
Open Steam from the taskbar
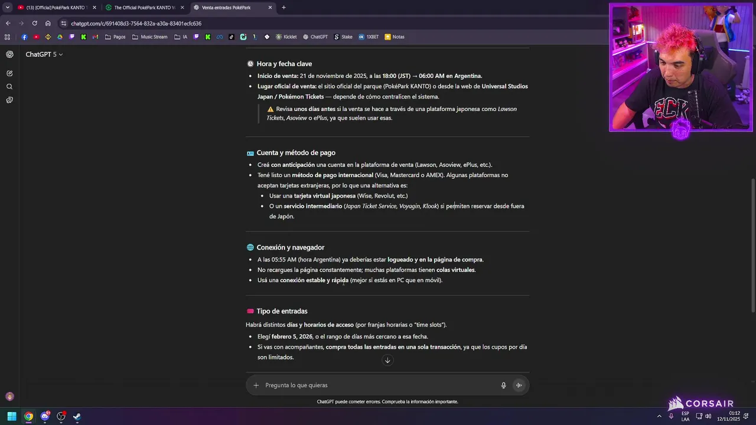[77, 416]
